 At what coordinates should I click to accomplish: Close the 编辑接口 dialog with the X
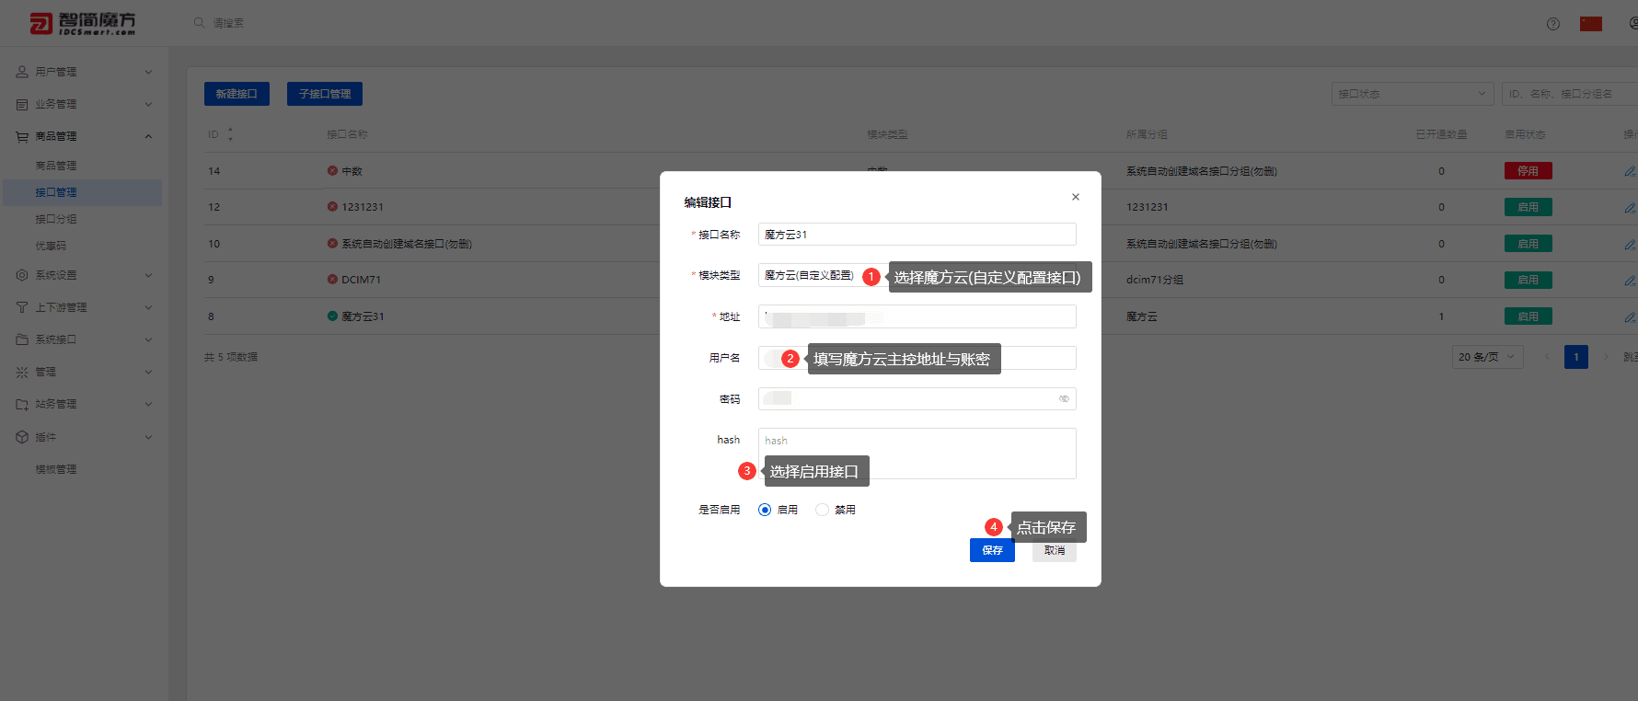tap(1076, 197)
